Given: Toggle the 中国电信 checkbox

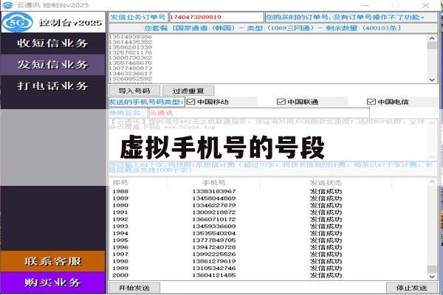Looking at the screenshot, I should [x=371, y=102].
